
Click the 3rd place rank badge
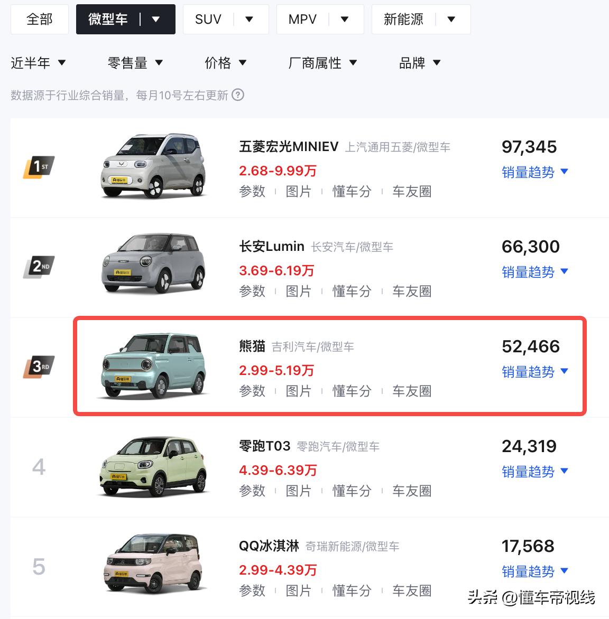coord(39,367)
